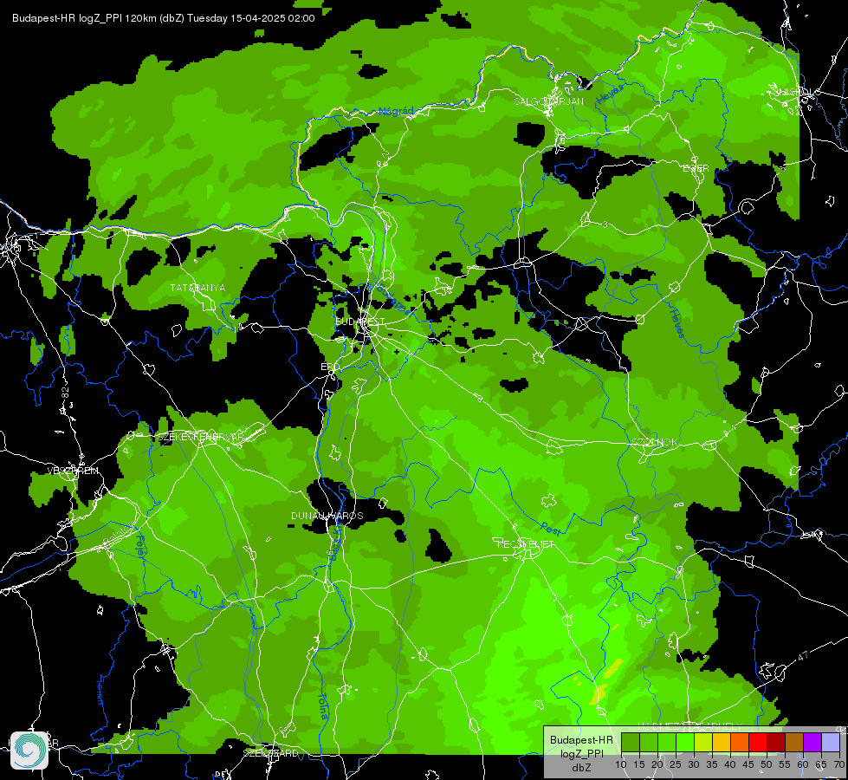Click the TATABANYA city label
Screen dimensions: 848x780
tap(198, 288)
